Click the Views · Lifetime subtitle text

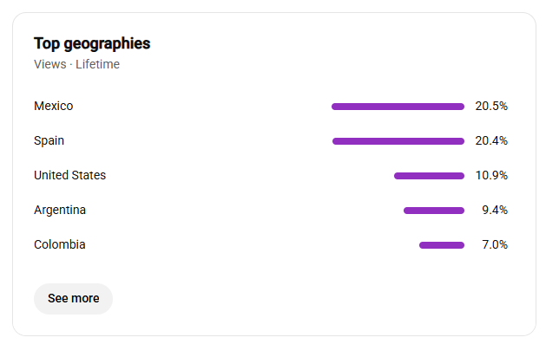76,64
